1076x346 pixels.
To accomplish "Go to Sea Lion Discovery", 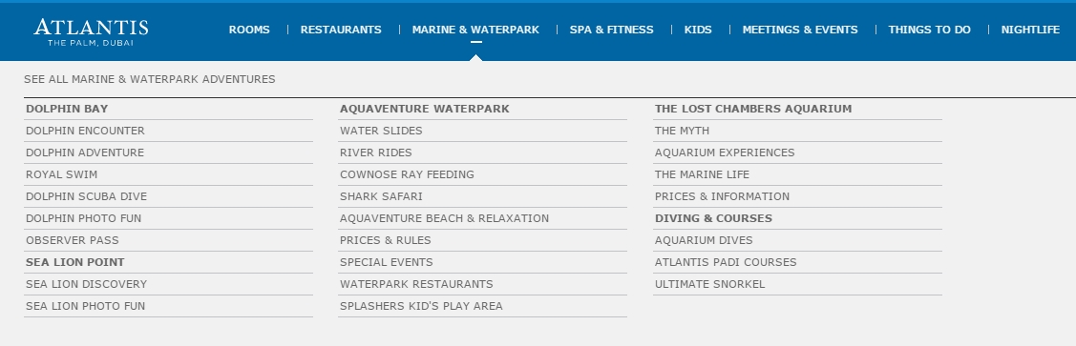I will tap(87, 284).
